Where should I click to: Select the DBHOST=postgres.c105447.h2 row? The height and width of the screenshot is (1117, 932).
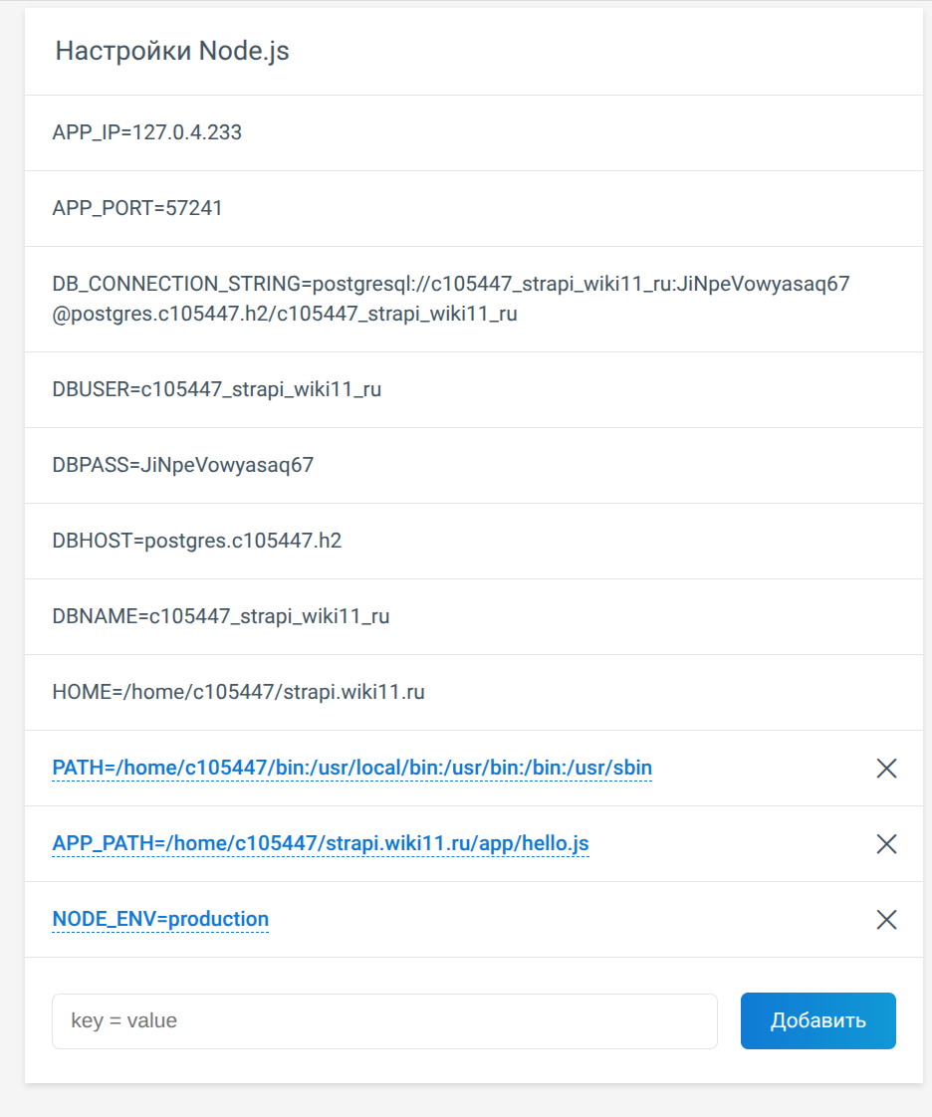(474, 541)
